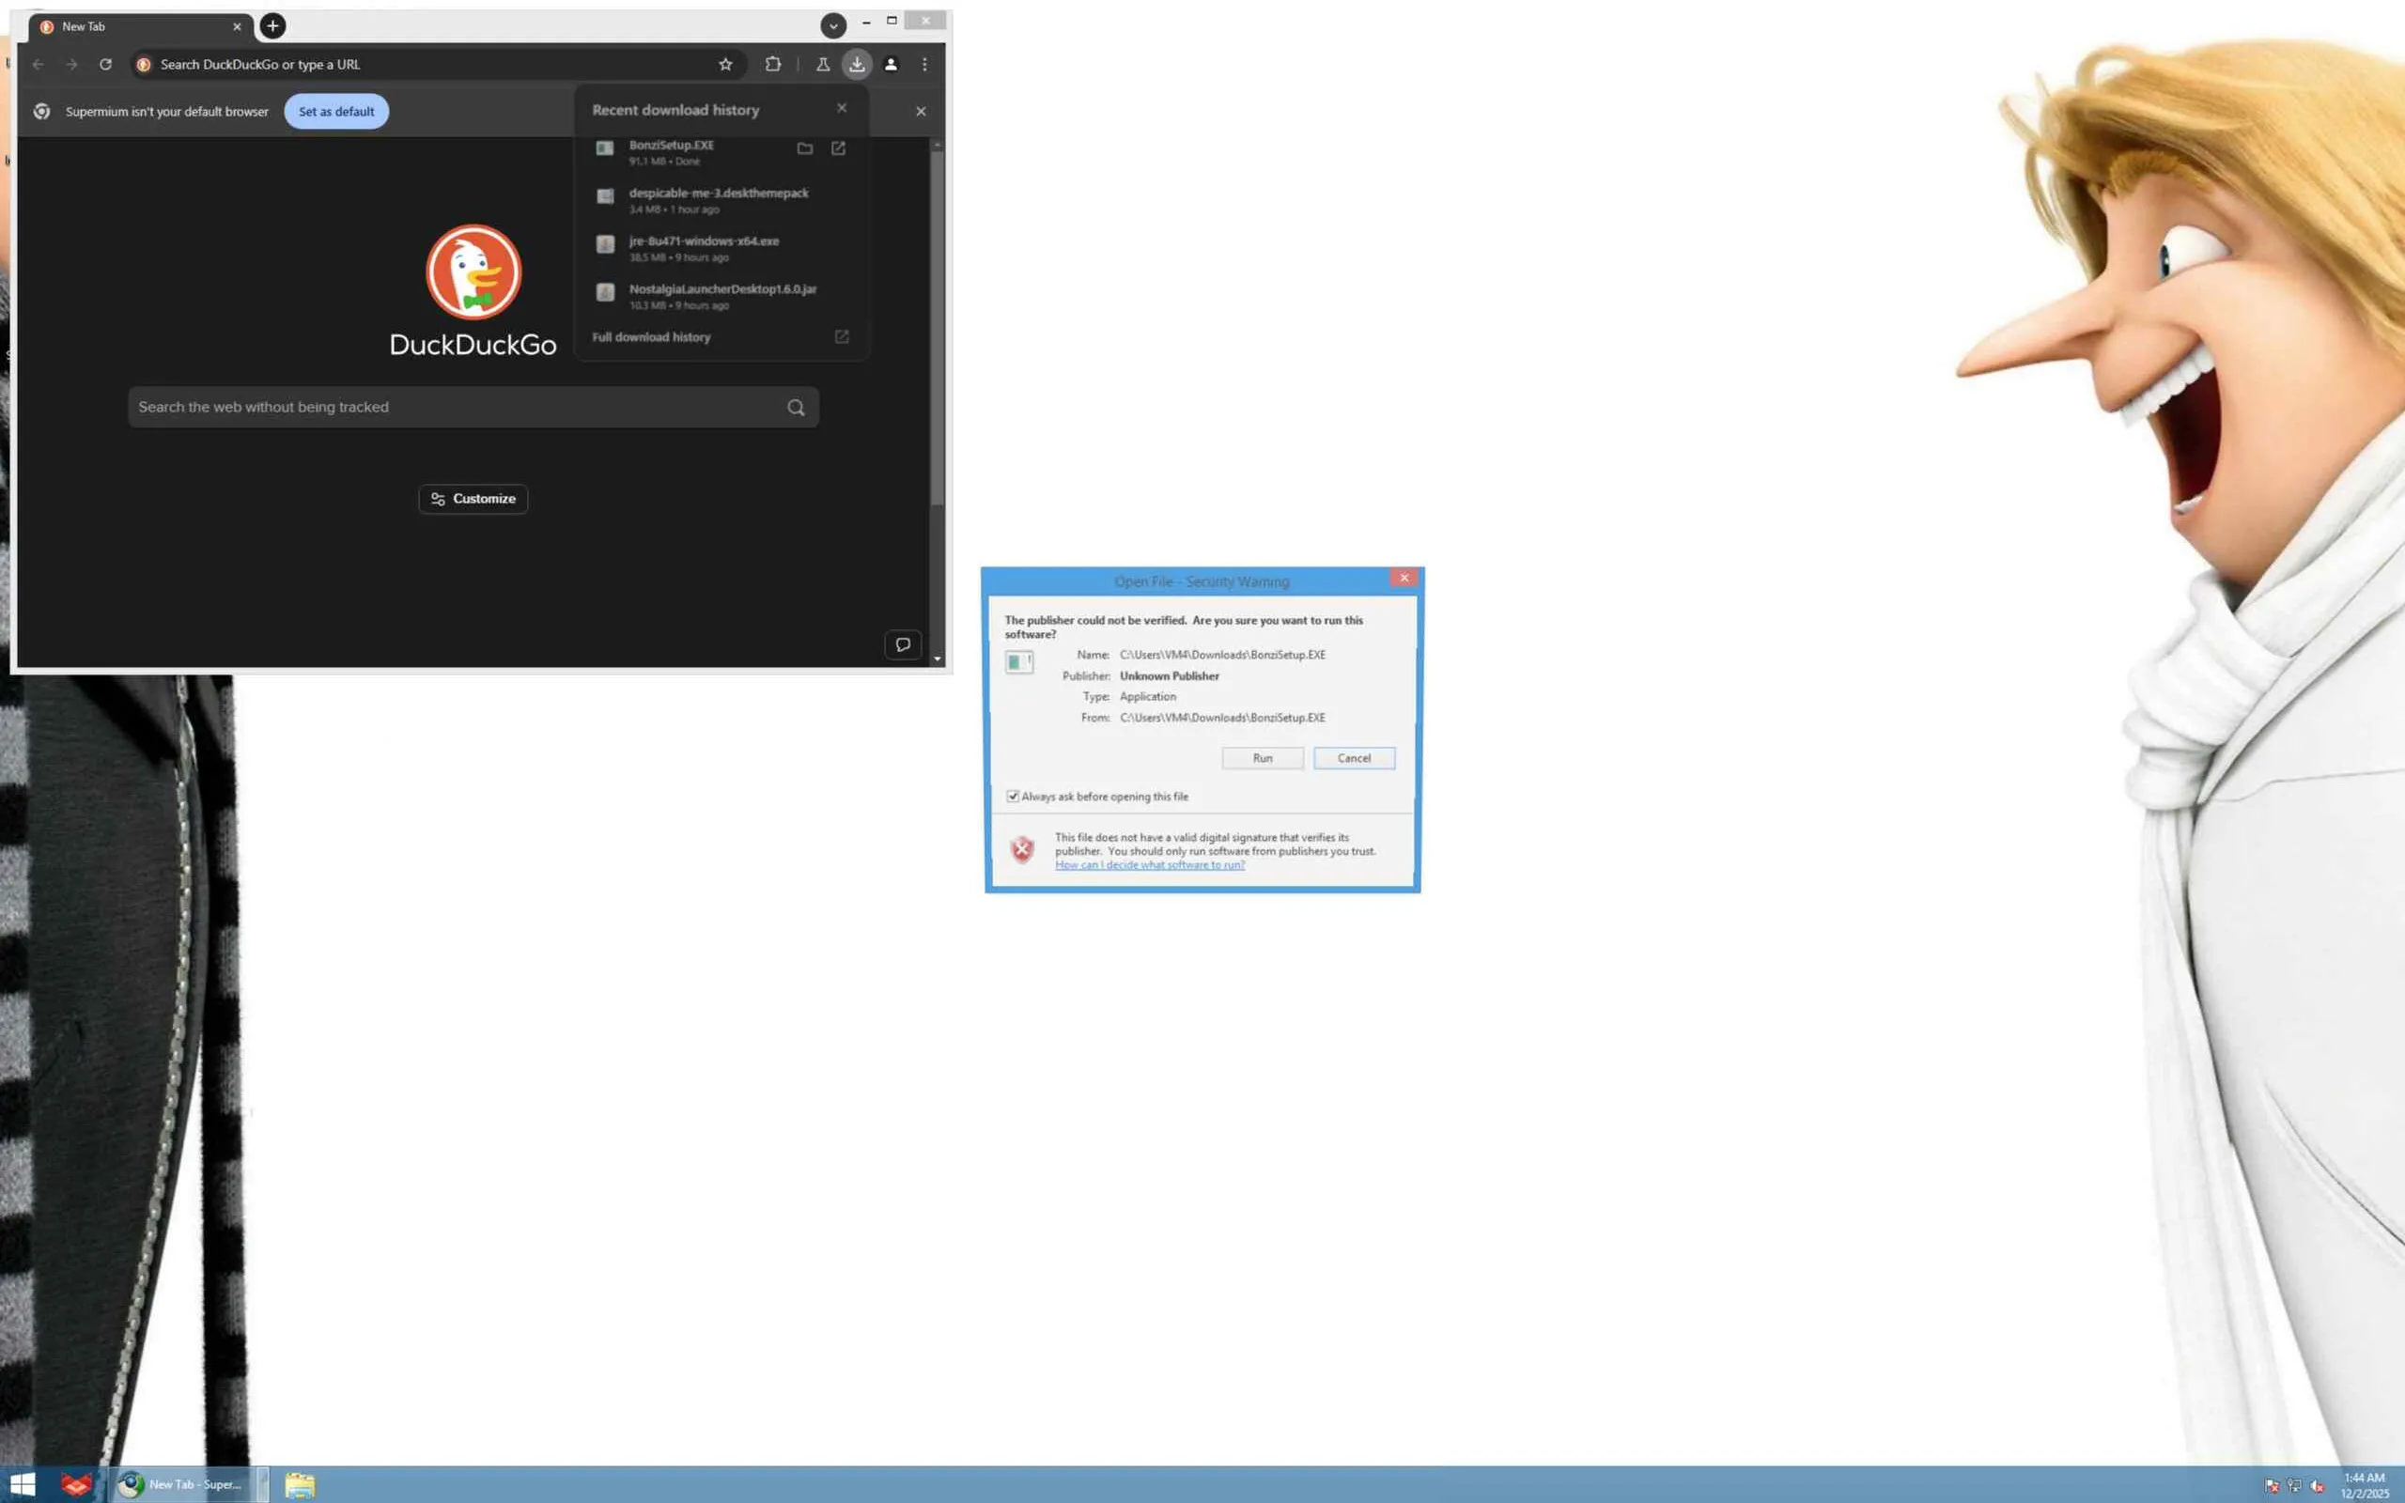Open the Extensions puzzle icon
The width and height of the screenshot is (2405, 1503).
pos(772,65)
